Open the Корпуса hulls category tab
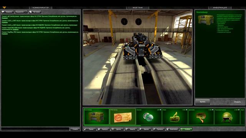 coord(103,129)
